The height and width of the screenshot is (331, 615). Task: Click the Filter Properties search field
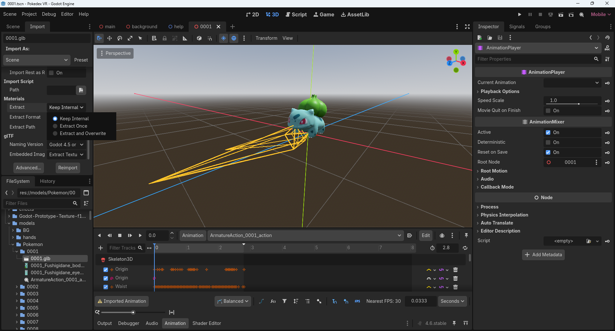coord(538,59)
